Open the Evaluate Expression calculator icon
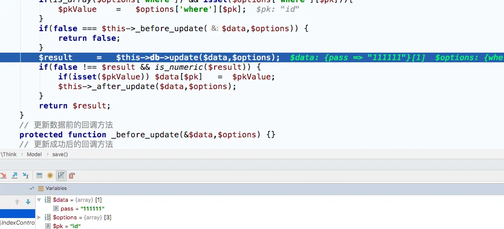Viewport: 504px width, 229px height. (40, 175)
